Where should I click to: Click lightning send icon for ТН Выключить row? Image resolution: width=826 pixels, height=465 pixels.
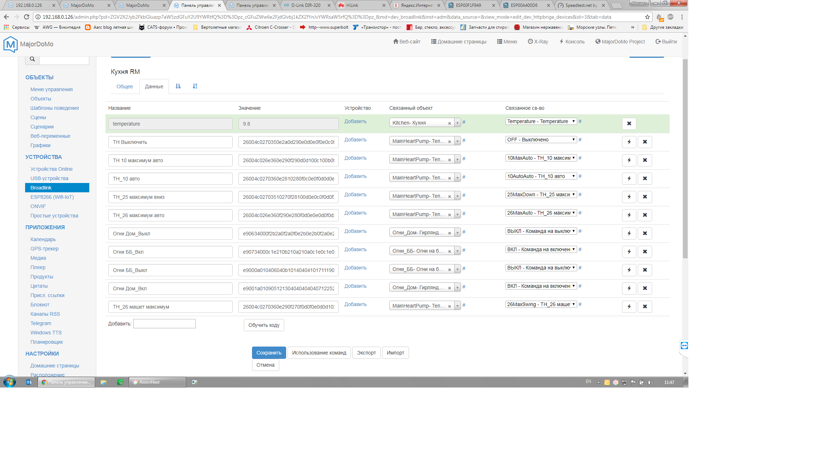(629, 142)
